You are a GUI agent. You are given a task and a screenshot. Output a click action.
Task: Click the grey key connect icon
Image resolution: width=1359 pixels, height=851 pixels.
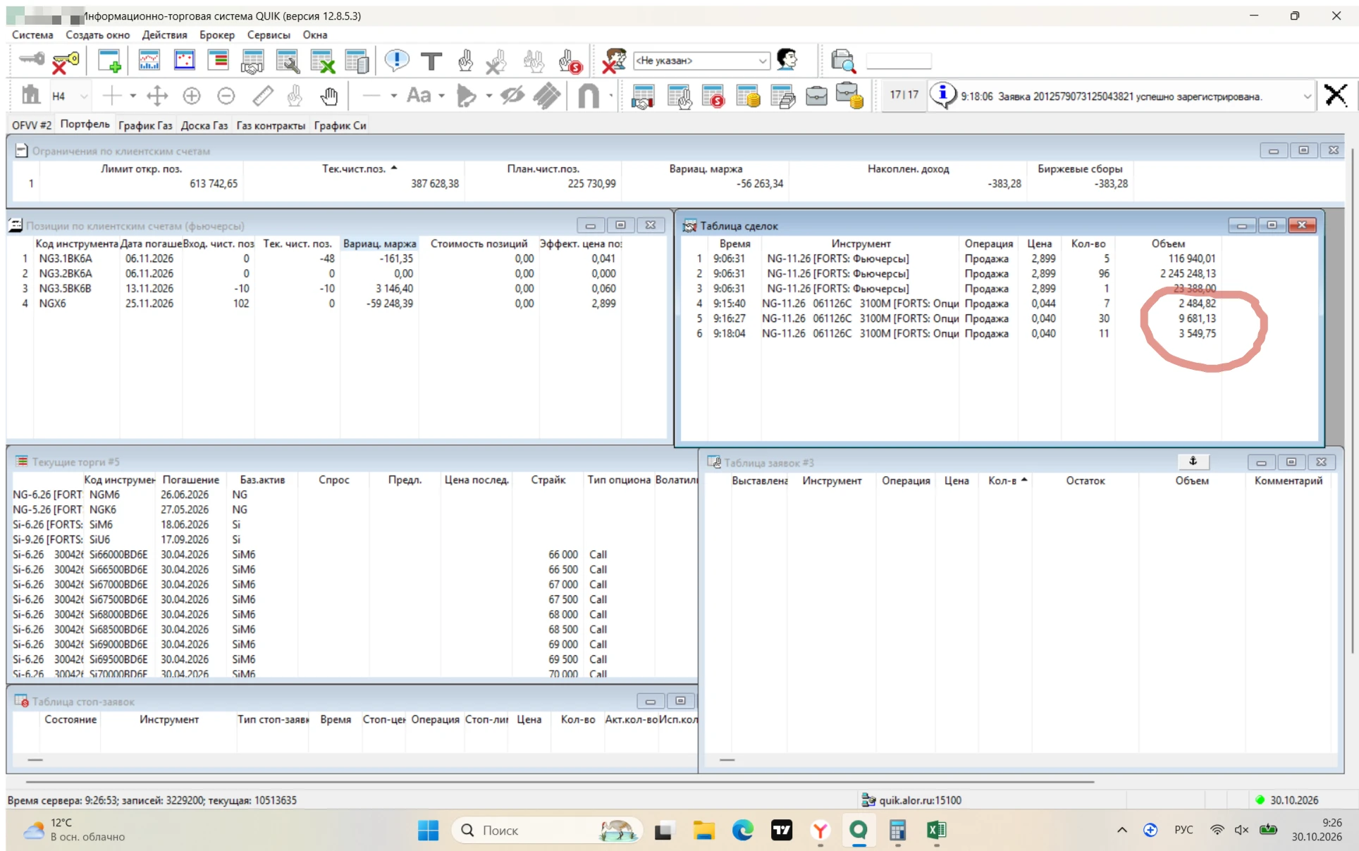click(32, 60)
